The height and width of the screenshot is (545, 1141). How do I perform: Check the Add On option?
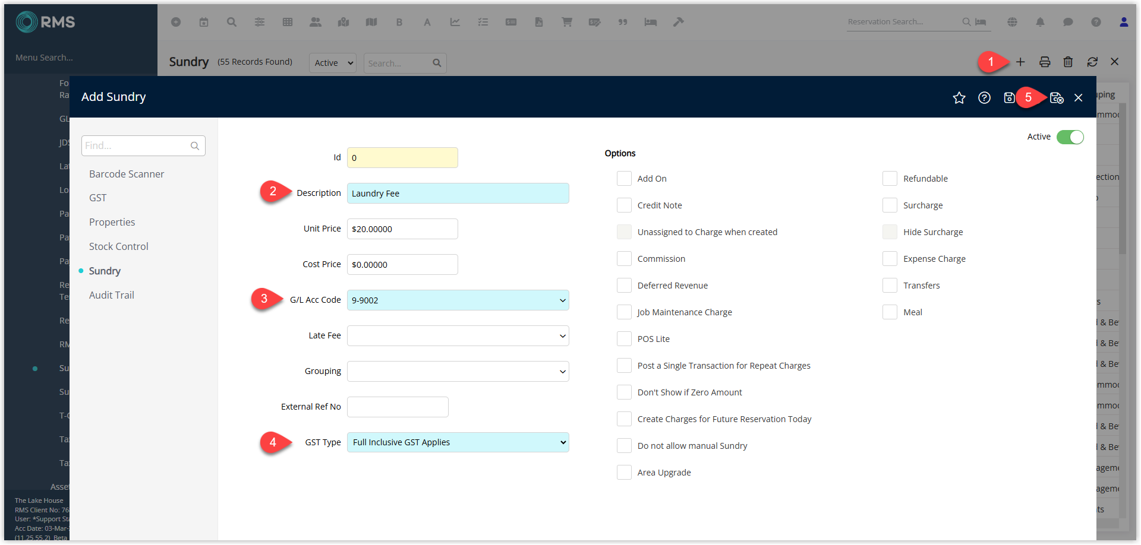[624, 179]
